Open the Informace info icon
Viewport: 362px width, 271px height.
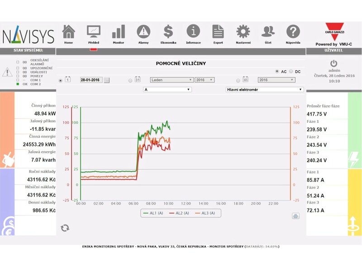(x=193, y=32)
